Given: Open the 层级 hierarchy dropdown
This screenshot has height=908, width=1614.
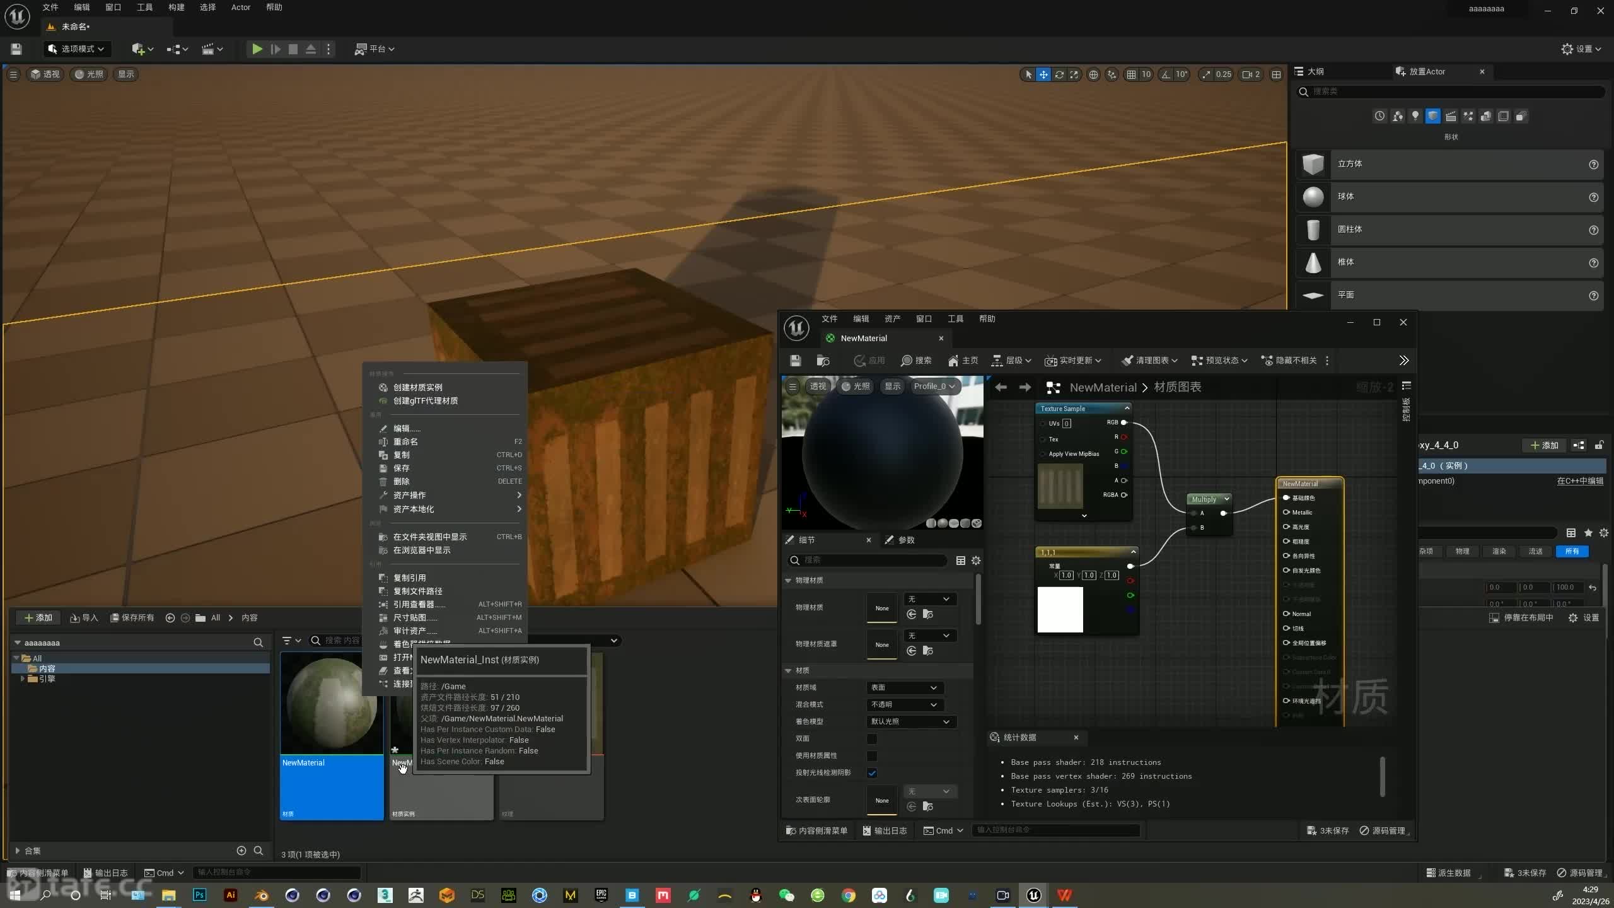Looking at the screenshot, I should click(1011, 360).
